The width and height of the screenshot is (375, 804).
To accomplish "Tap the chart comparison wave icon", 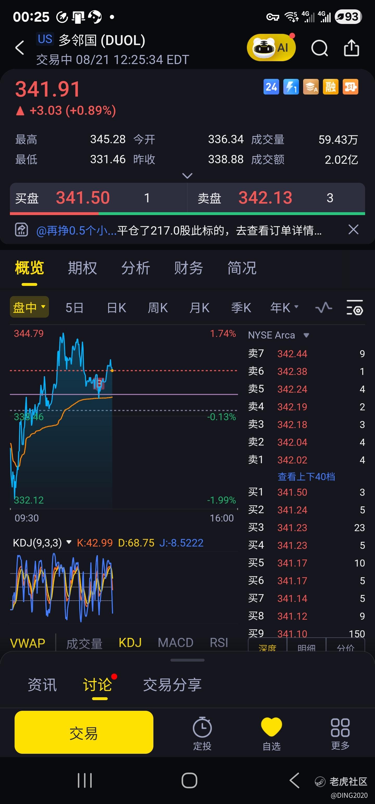I will tap(323, 308).
